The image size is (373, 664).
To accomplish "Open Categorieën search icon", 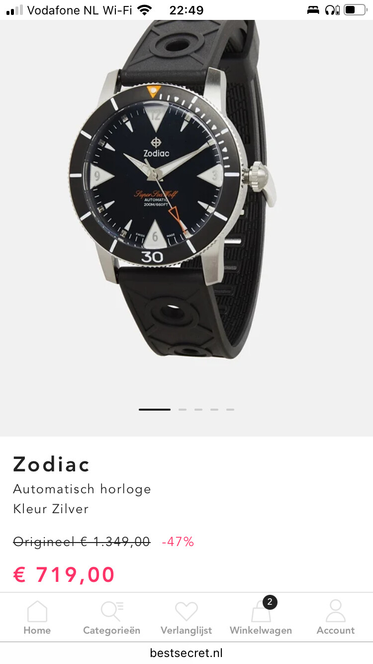I will 112,611.
